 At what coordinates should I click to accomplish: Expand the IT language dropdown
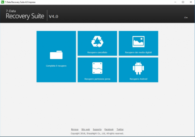point(186,18)
